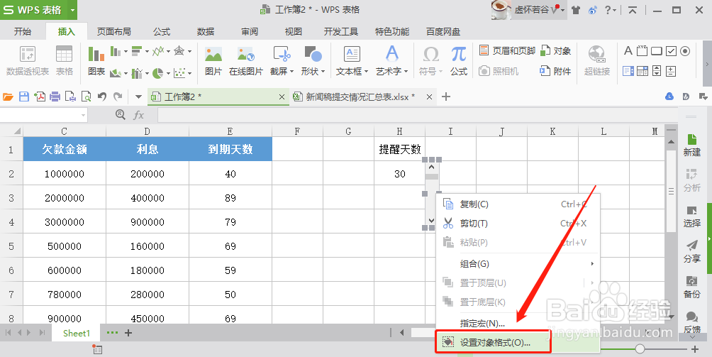Insert a combo box form control
The height and width of the screenshot is (357, 712).
click(x=642, y=71)
